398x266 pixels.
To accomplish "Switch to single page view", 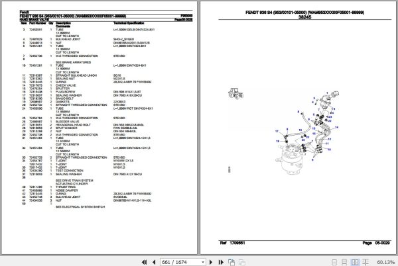I will pos(334,262).
